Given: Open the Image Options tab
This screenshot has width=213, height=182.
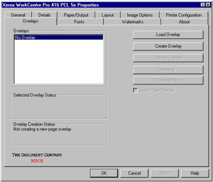Looking at the screenshot, I should (x=140, y=15).
